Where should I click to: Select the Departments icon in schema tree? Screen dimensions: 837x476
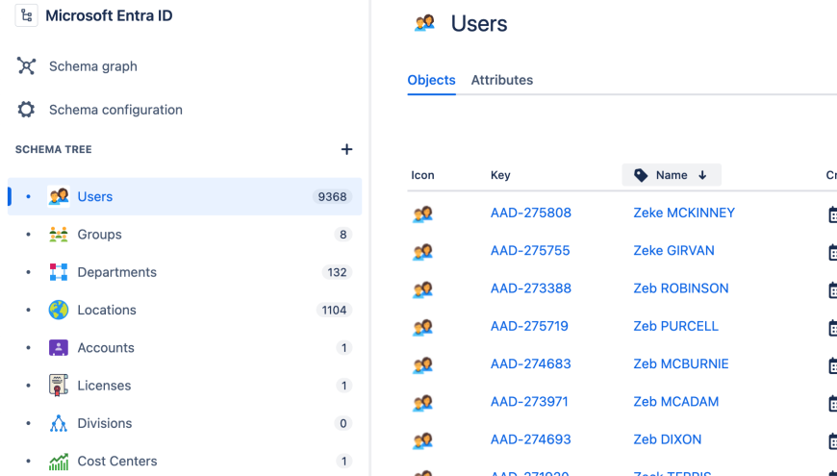point(59,272)
